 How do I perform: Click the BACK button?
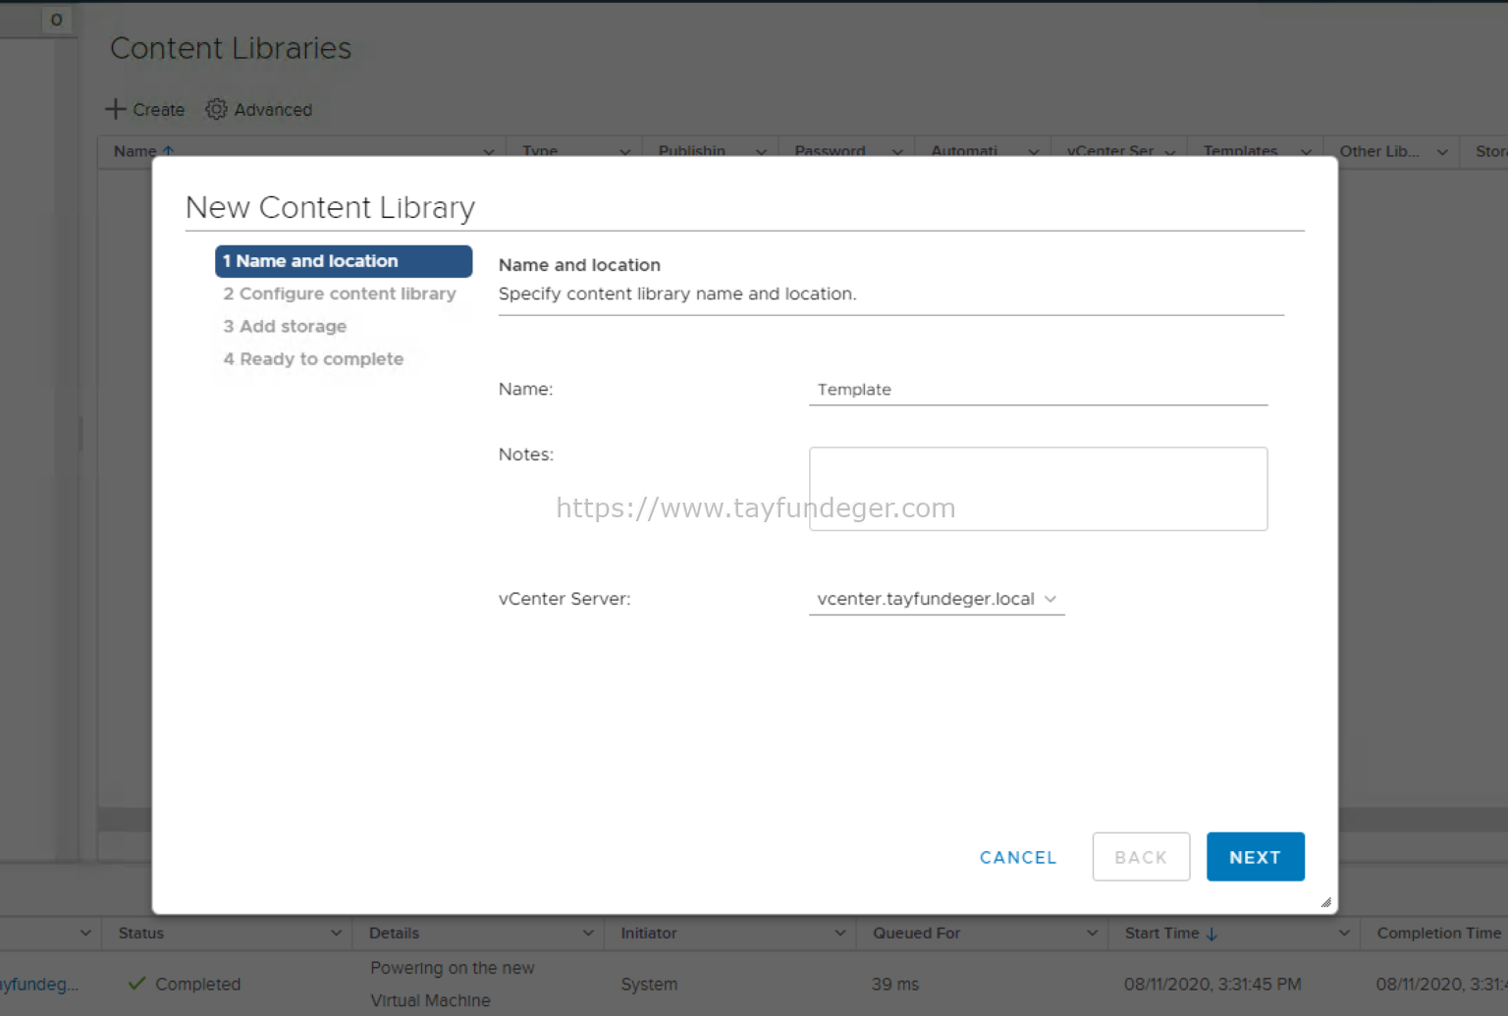[x=1141, y=857]
